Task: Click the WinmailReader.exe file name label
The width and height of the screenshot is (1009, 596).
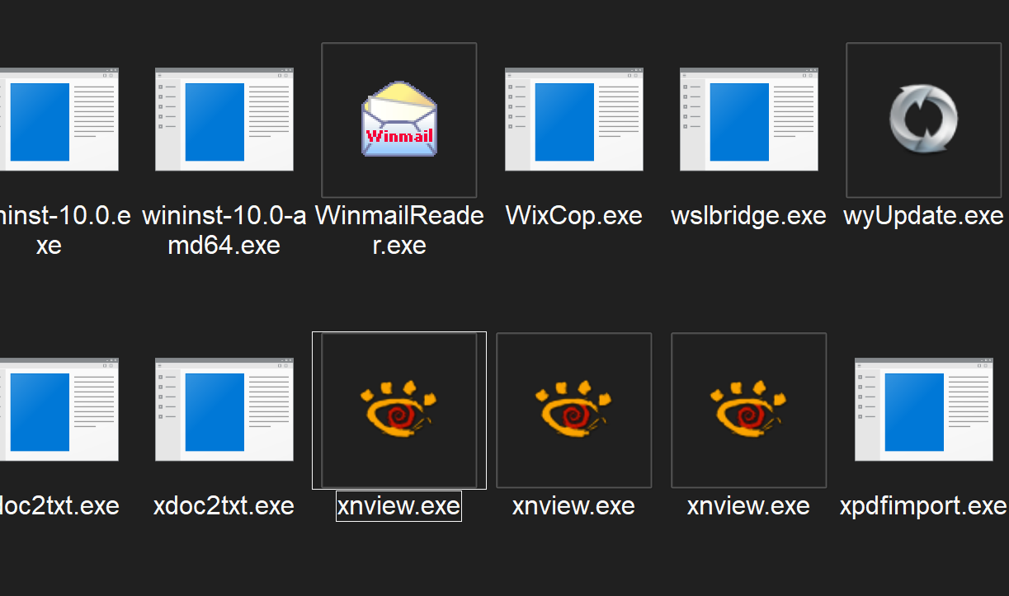Action: (398, 230)
